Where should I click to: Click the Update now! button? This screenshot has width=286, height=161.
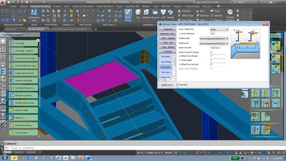pos(167,85)
